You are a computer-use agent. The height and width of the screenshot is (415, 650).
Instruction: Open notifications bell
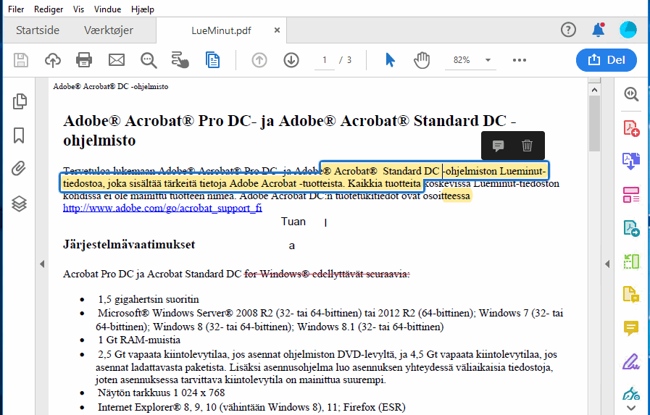point(598,30)
